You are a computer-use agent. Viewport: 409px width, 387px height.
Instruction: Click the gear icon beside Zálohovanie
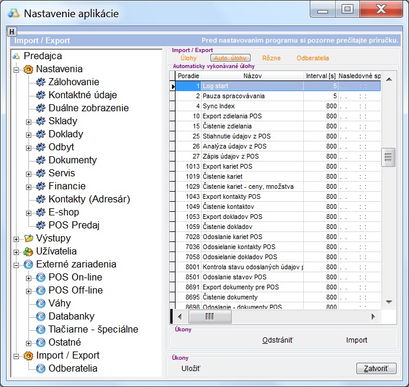(41, 82)
